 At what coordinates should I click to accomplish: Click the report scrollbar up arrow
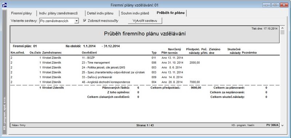click(282, 28)
